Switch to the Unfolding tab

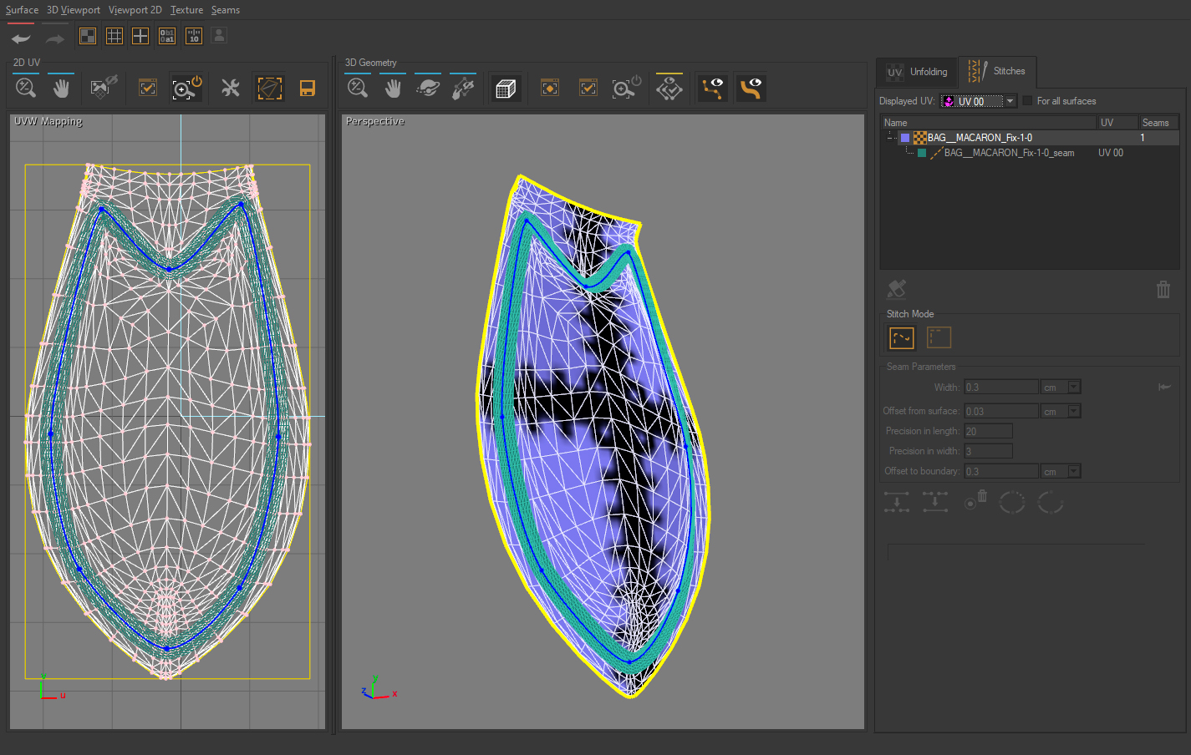click(x=918, y=72)
